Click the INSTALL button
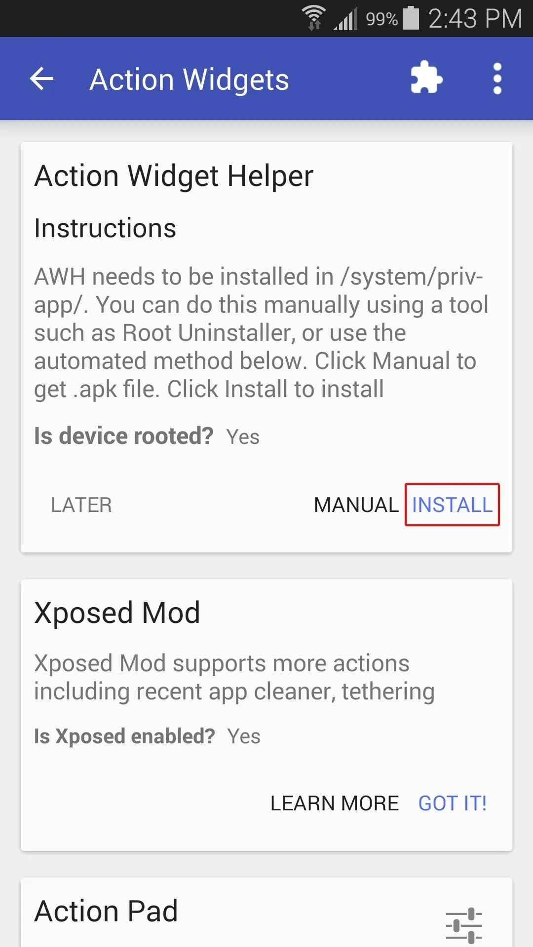Screen dimensions: 533x947 click(x=452, y=505)
